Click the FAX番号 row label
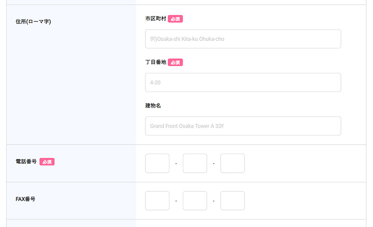Viewport: 373px width, 227px height. pyautogui.click(x=26, y=199)
